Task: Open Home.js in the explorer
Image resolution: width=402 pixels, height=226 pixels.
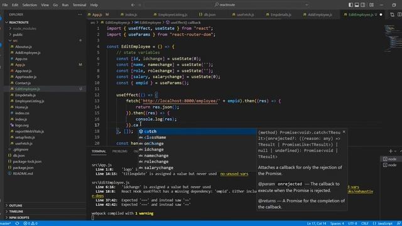Action: [x=21, y=107]
